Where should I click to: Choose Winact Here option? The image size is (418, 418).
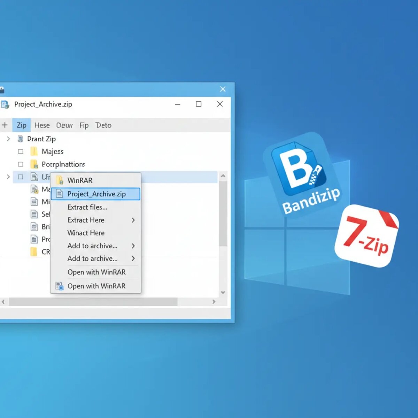[x=96, y=233]
